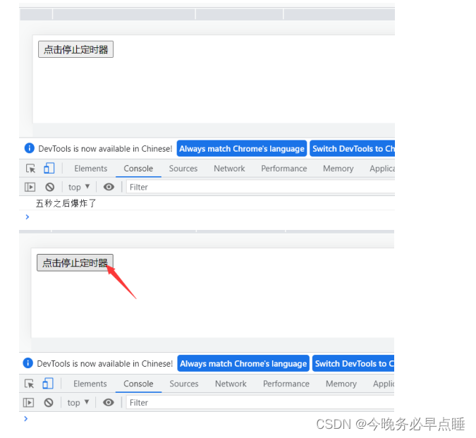Click lower Always match Chrome's language button
Image resolution: width=476 pixels, height=438 pixels.
click(x=243, y=364)
